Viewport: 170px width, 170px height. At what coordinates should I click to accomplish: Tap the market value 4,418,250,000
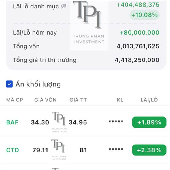tap(137, 60)
